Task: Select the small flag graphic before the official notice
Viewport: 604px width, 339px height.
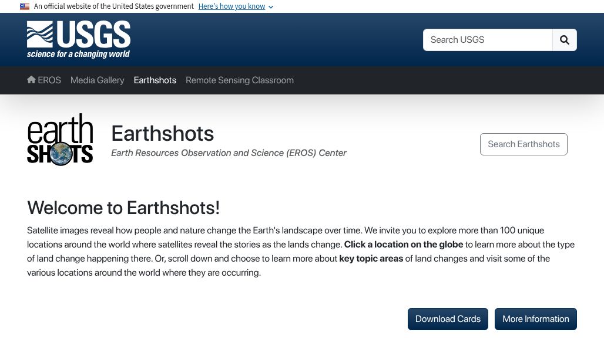Action: [24, 6]
